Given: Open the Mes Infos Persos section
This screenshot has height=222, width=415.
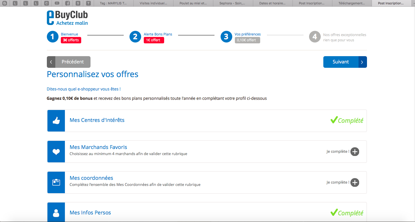Looking at the screenshot, I should (x=90, y=212).
